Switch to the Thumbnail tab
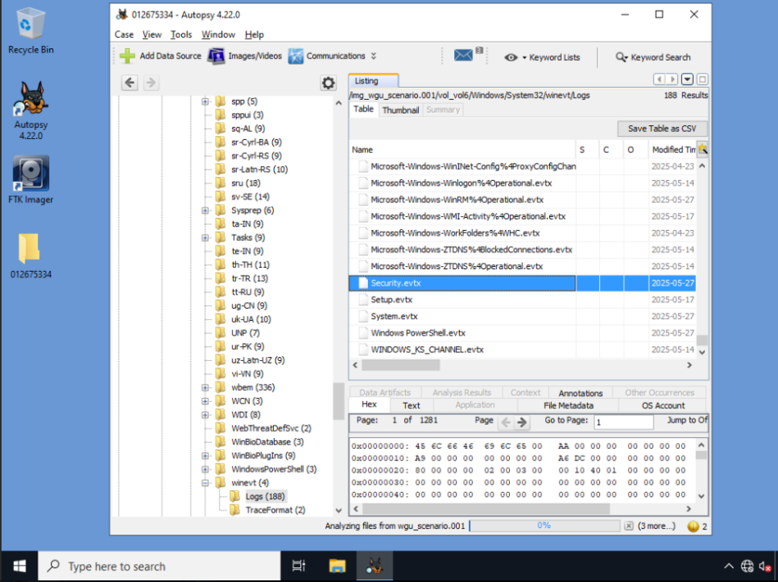This screenshot has width=778, height=582. coord(400,110)
